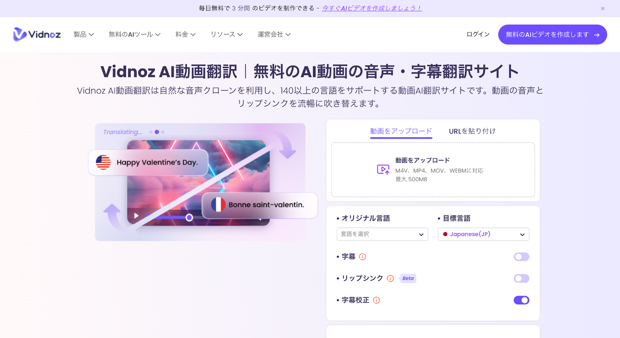Switch to the URLを貼り付け tab
620x338 pixels.
pos(472,131)
